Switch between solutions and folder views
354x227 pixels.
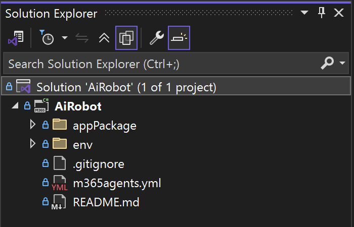tap(16, 38)
